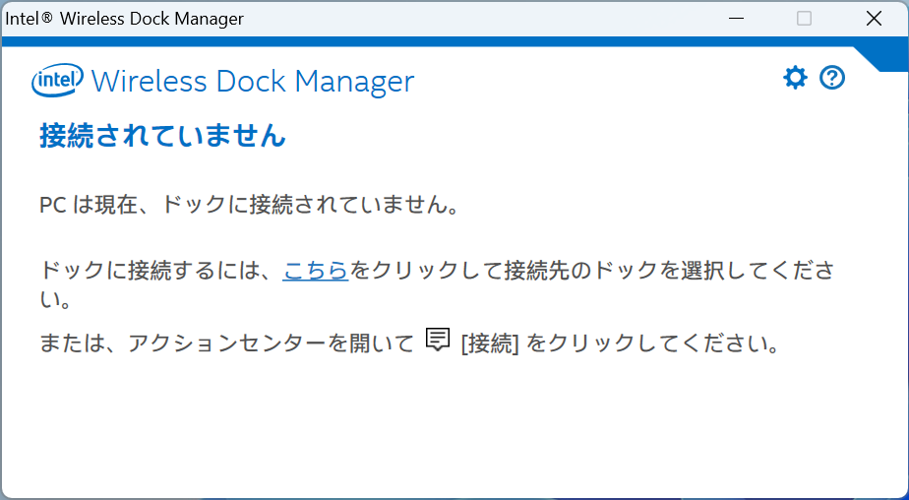This screenshot has width=909, height=500.
Task: Minimize the Wireless Dock Manager window
Action: [736, 19]
